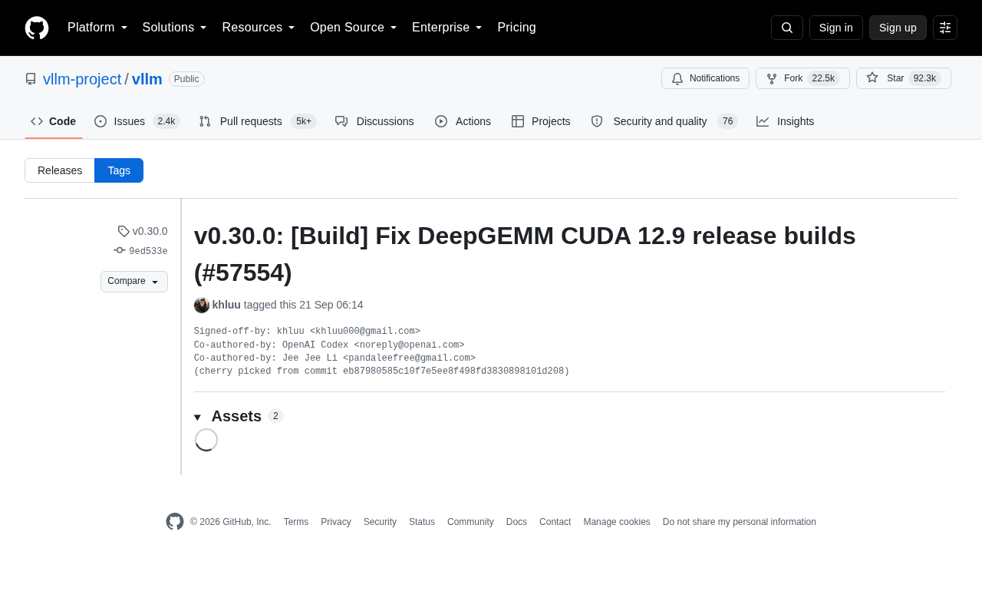The image size is (982, 614).
Task: Switch to Pull requests tab
Action: (x=258, y=121)
